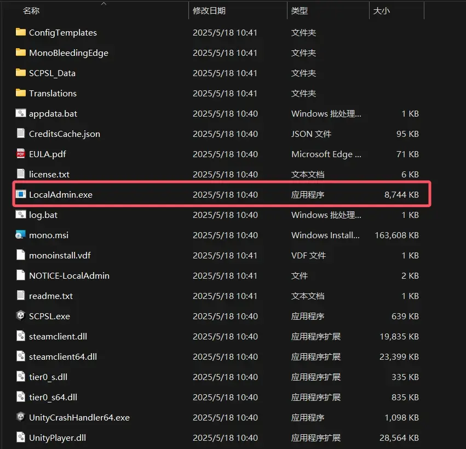Click the 8,744 KB size value
The width and height of the screenshot is (466, 449).
coord(401,194)
